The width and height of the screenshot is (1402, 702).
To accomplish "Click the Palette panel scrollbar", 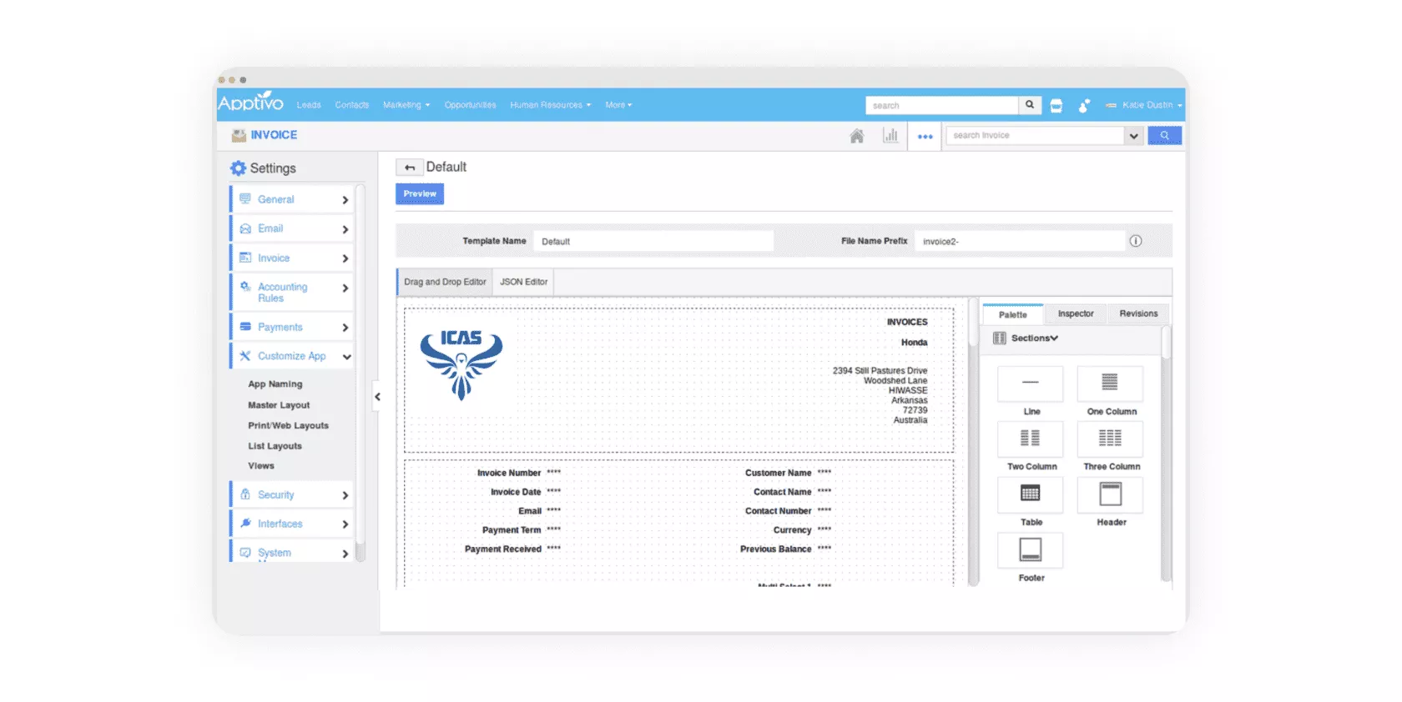I will [x=1166, y=454].
